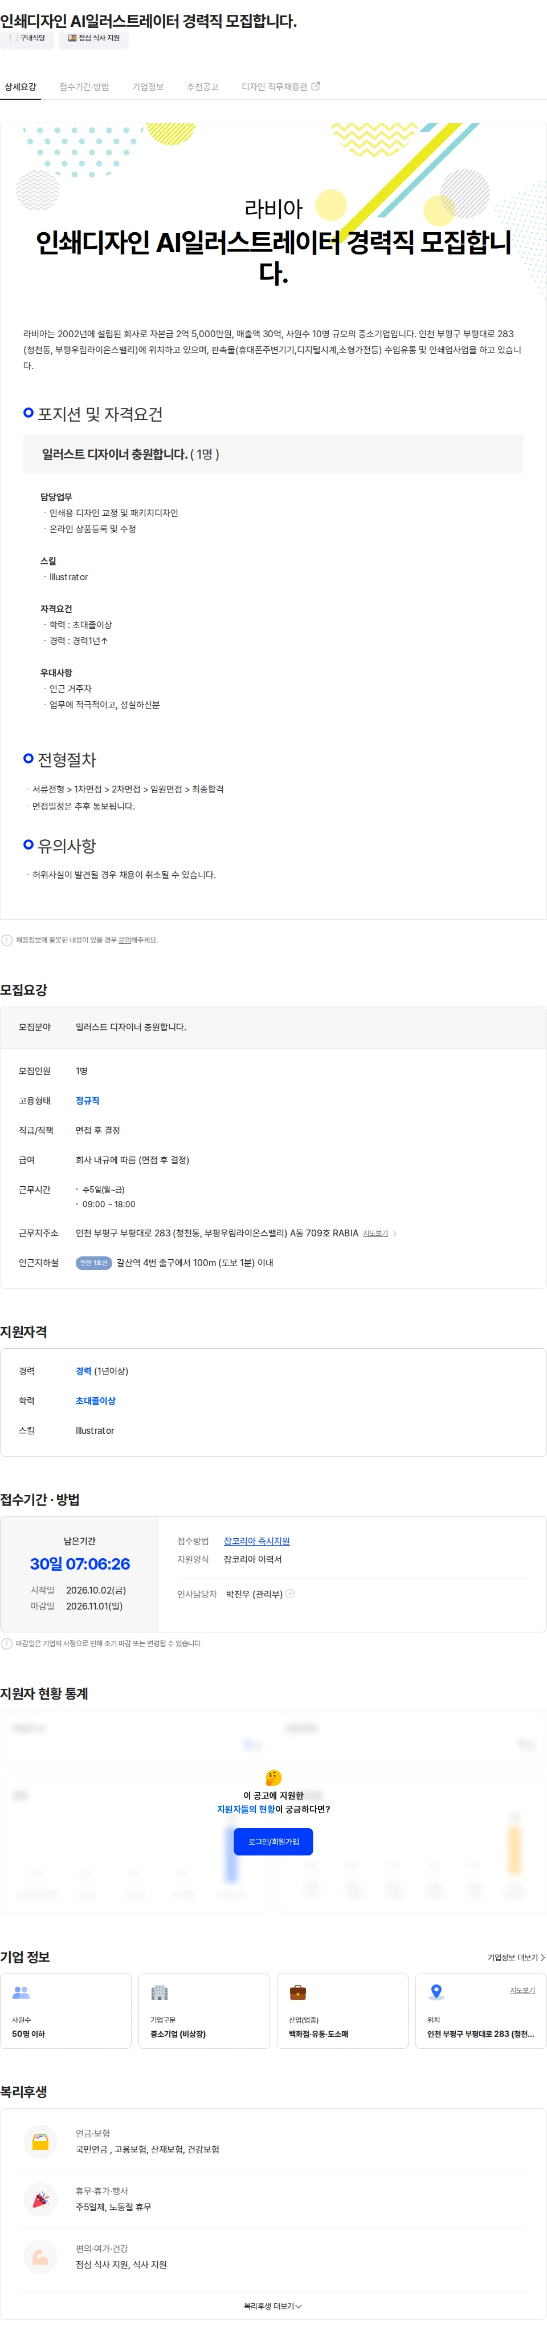Click the briefcase icon on 산업(업종) card
Screen dimensions: 547x2341
click(x=297, y=1992)
